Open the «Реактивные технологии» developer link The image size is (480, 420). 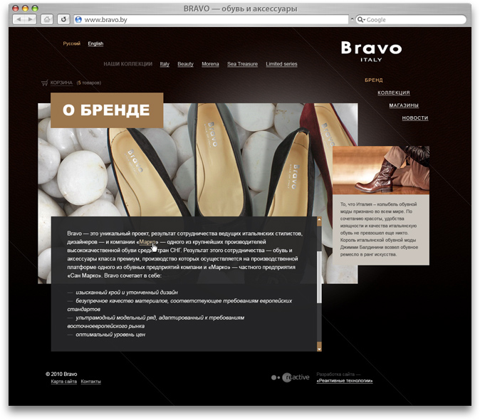point(345,381)
